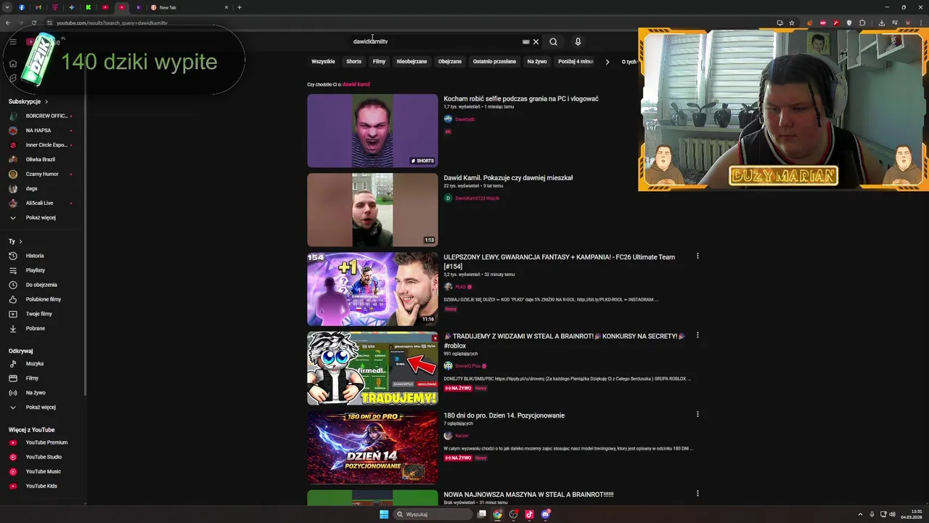Open Filmy under Odkrywaj
929x523 pixels.
[x=42, y=378]
